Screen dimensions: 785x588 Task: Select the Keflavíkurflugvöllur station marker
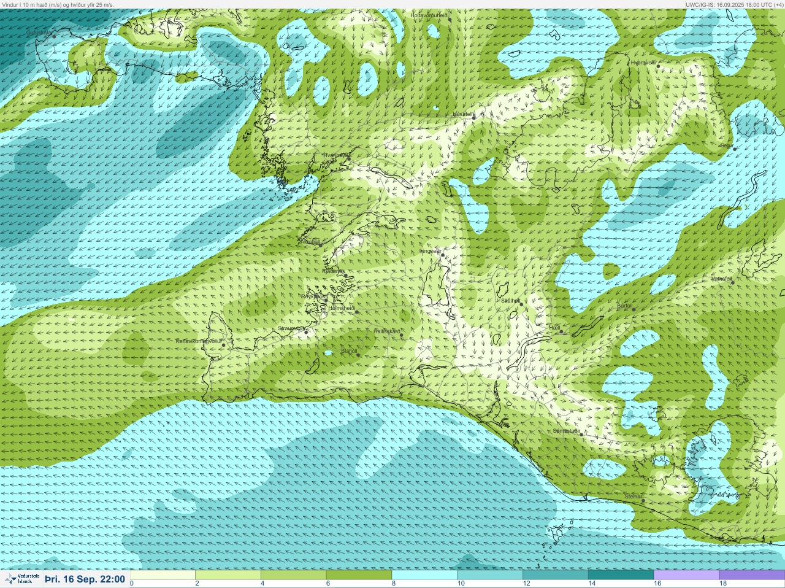click(223, 345)
